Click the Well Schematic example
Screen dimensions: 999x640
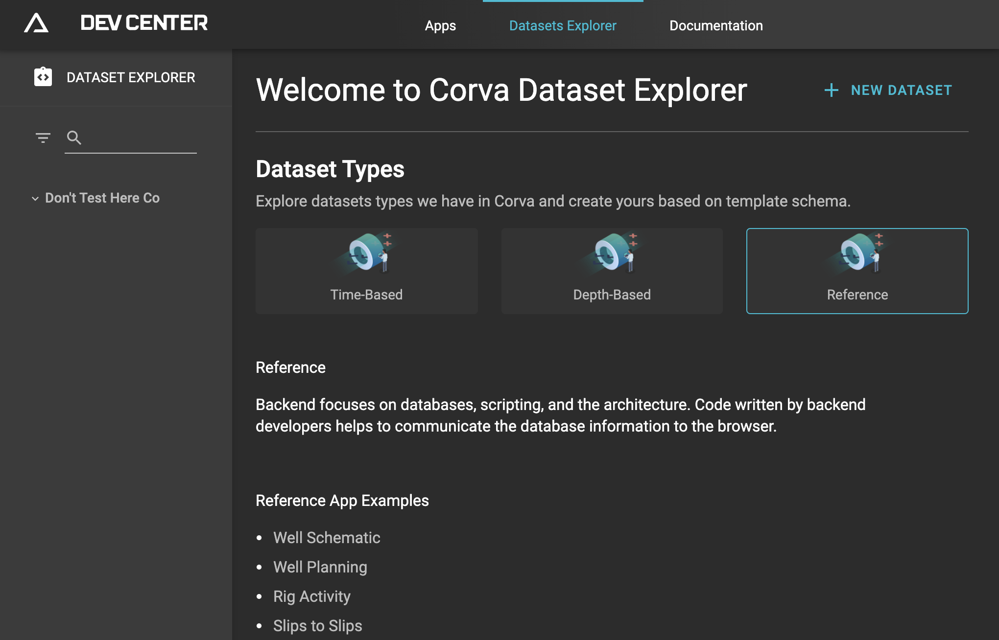(327, 538)
